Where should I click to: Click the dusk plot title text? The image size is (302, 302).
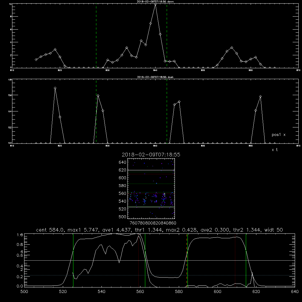pos(155,77)
